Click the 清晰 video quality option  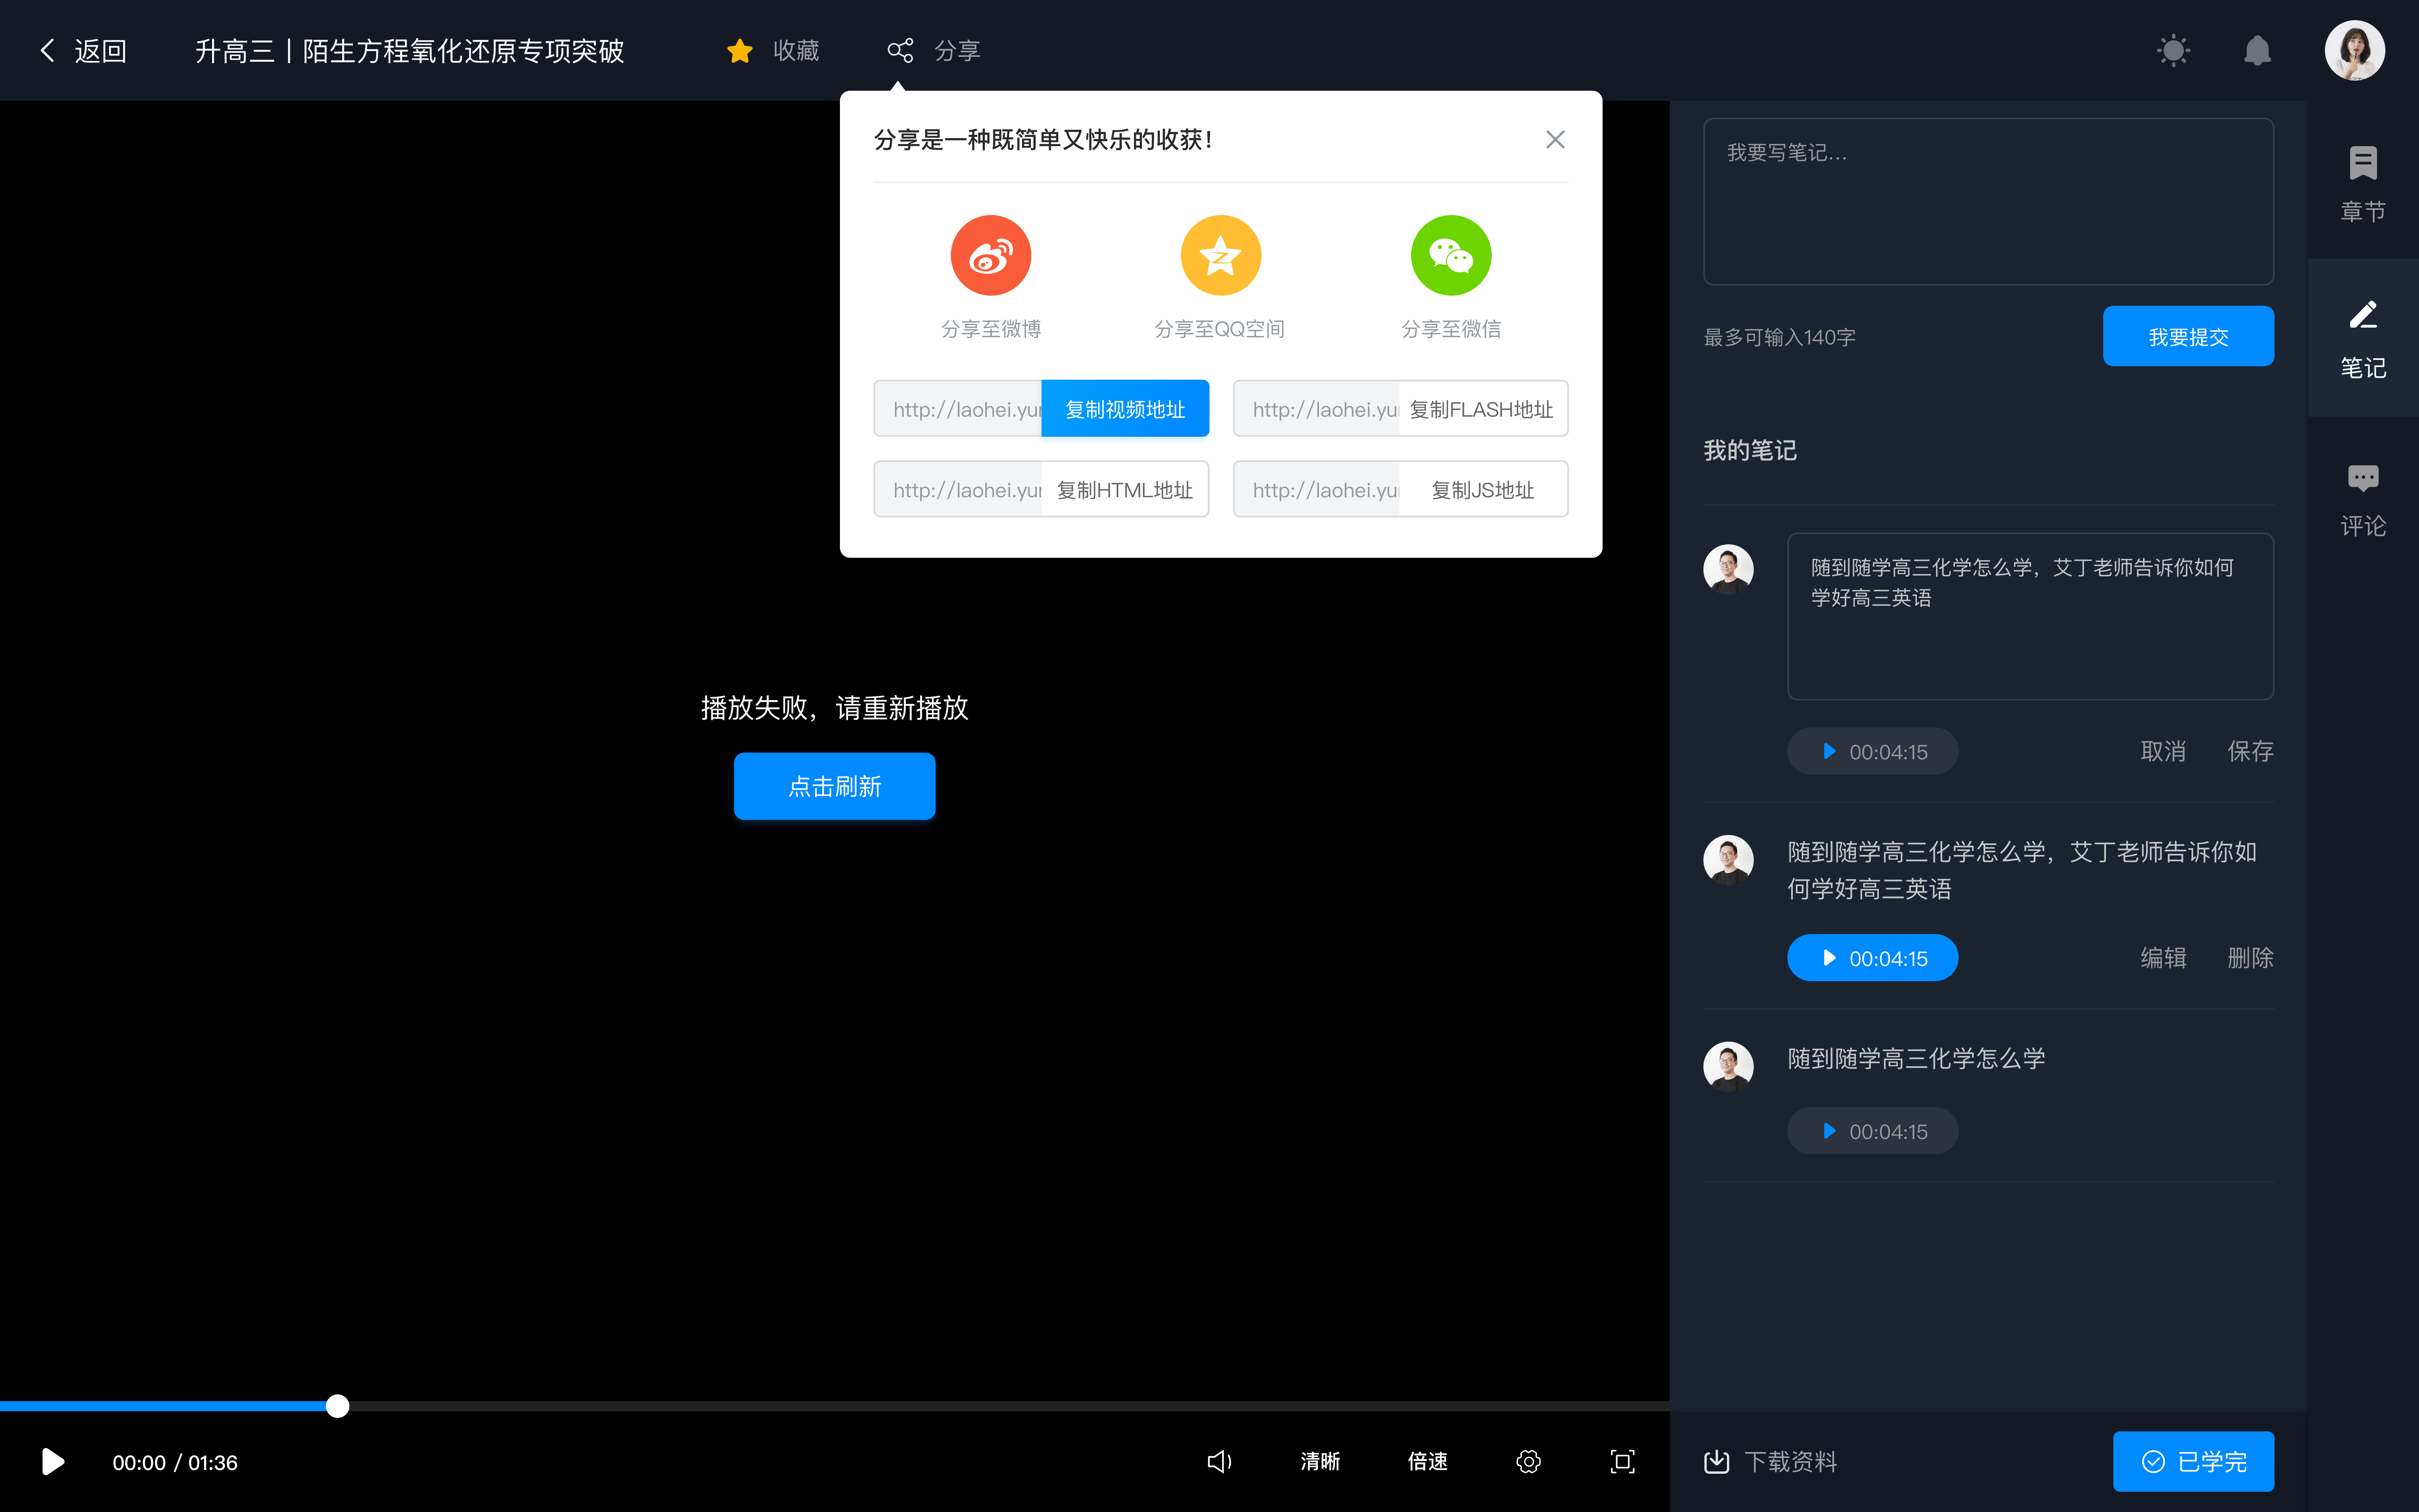click(1318, 1462)
